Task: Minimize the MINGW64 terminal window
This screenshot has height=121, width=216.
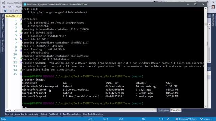Action: pyautogui.click(x=188, y=4)
